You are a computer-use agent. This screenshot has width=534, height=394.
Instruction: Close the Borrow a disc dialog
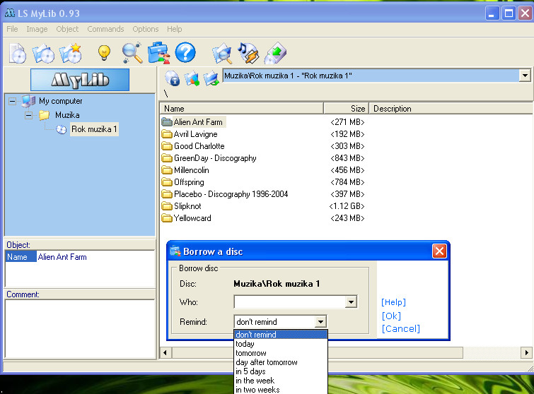[x=439, y=251]
